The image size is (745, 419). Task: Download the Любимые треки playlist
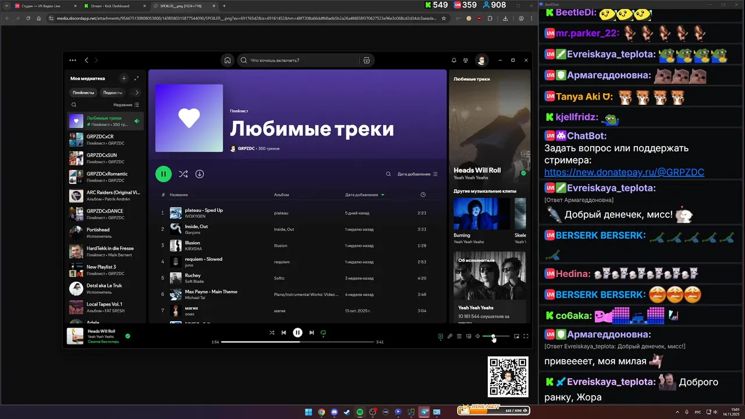point(200,173)
